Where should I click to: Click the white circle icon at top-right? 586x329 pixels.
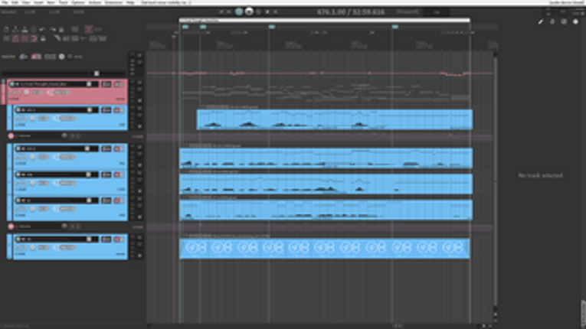(x=575, y=21)
